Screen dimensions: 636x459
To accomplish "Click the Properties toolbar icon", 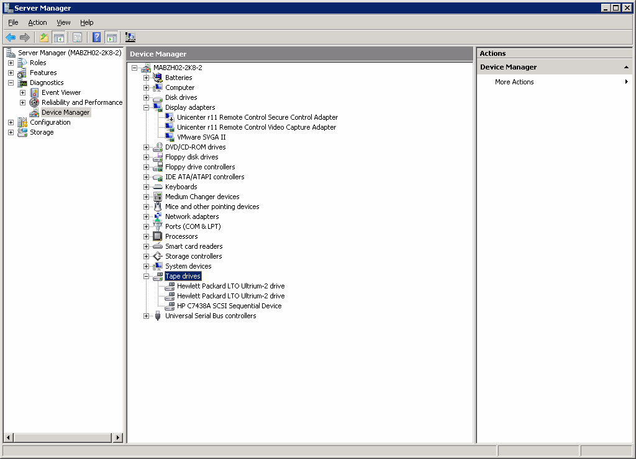I will tap(76, 37).
